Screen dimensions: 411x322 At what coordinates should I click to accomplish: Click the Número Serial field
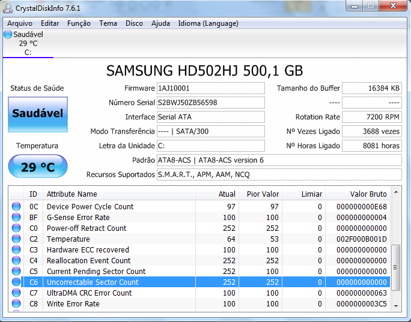tap(210, 103)
